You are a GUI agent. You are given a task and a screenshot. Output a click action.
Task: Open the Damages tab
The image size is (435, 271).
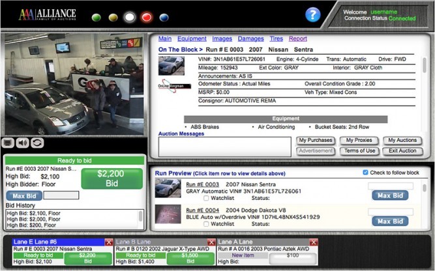tap(251, 38)
